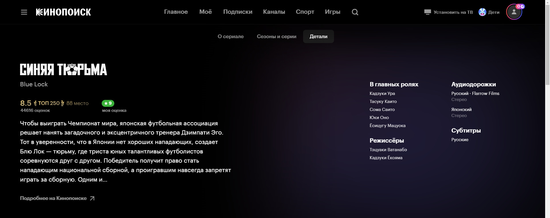Switch to Сезоны и серии tab
The width and height of the screenshot is (550, 218).
click(x=276, y=36)
